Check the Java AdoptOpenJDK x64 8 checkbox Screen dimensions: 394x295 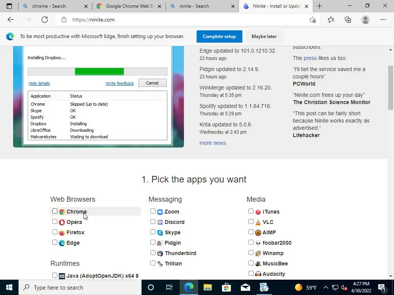[55, 275]
